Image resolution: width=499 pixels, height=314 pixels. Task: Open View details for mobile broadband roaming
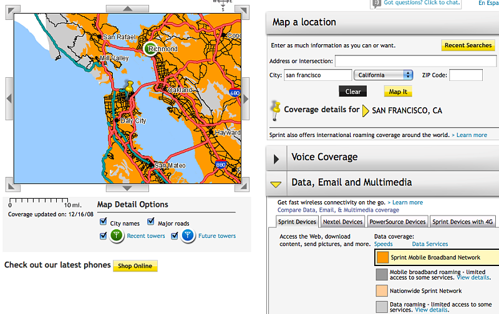[x=473, y=277]
